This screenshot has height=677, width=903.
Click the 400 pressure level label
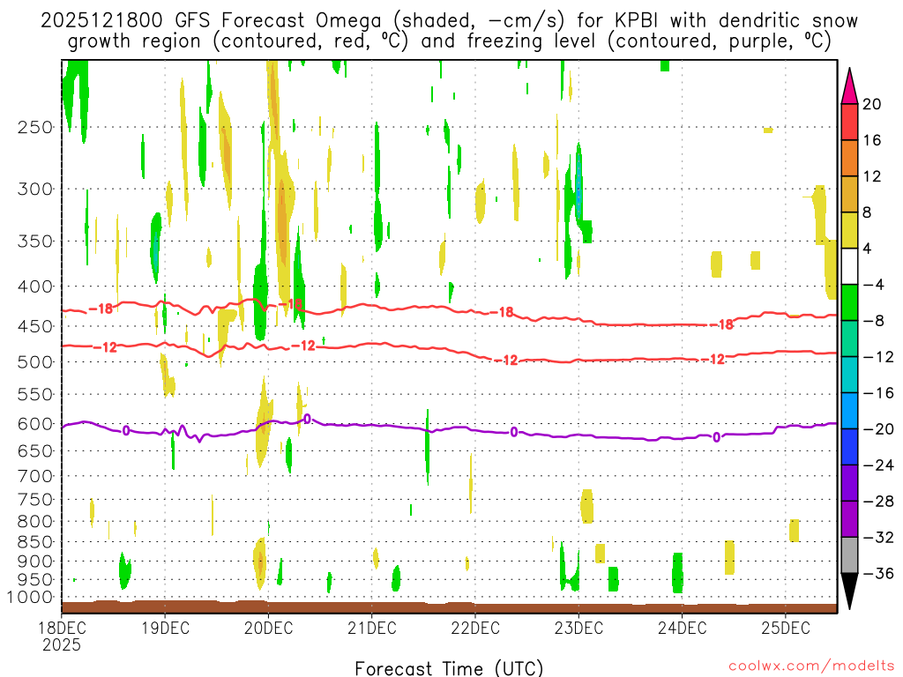pyautogui.click(x=35, y=286)
